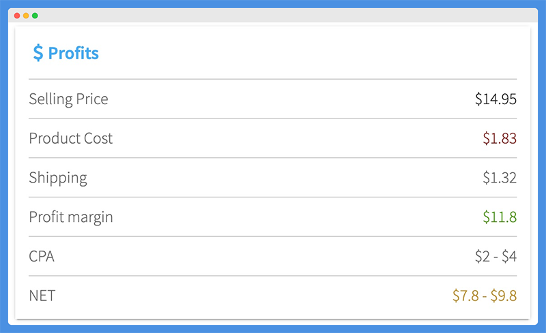546x333 pixels.
Task: Select the Product Cost label
Action: pyautogui.click(x=71, y=138)
